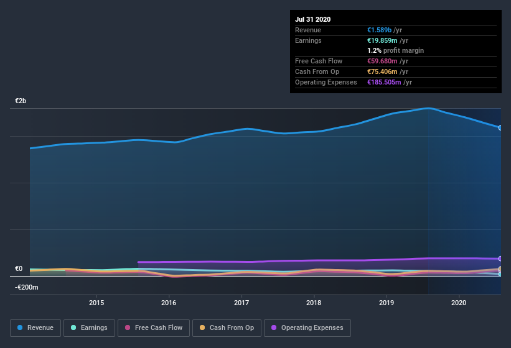This screenshot has width=511, height=348.
Task: Toggle the Cash From Op legend button
Action: coord(227,328)
